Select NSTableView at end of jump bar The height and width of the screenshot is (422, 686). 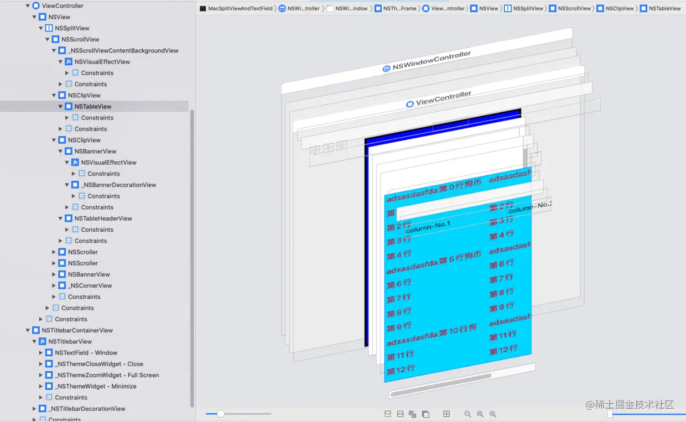point(661,9)
